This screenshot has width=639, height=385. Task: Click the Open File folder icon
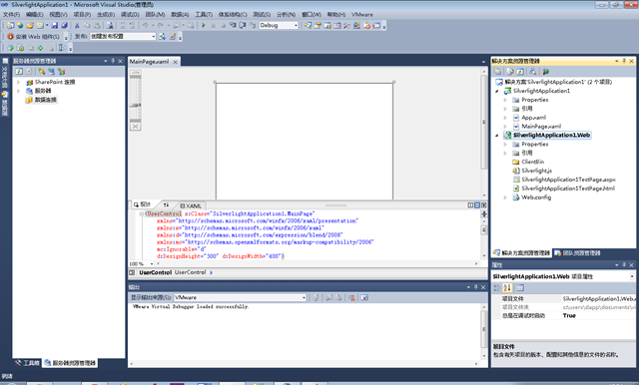pos(30,25)
